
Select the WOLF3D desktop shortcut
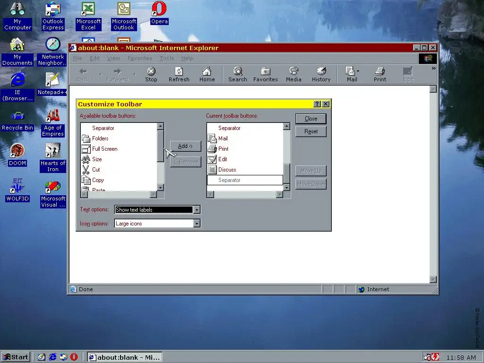click(x=17, y=190)
